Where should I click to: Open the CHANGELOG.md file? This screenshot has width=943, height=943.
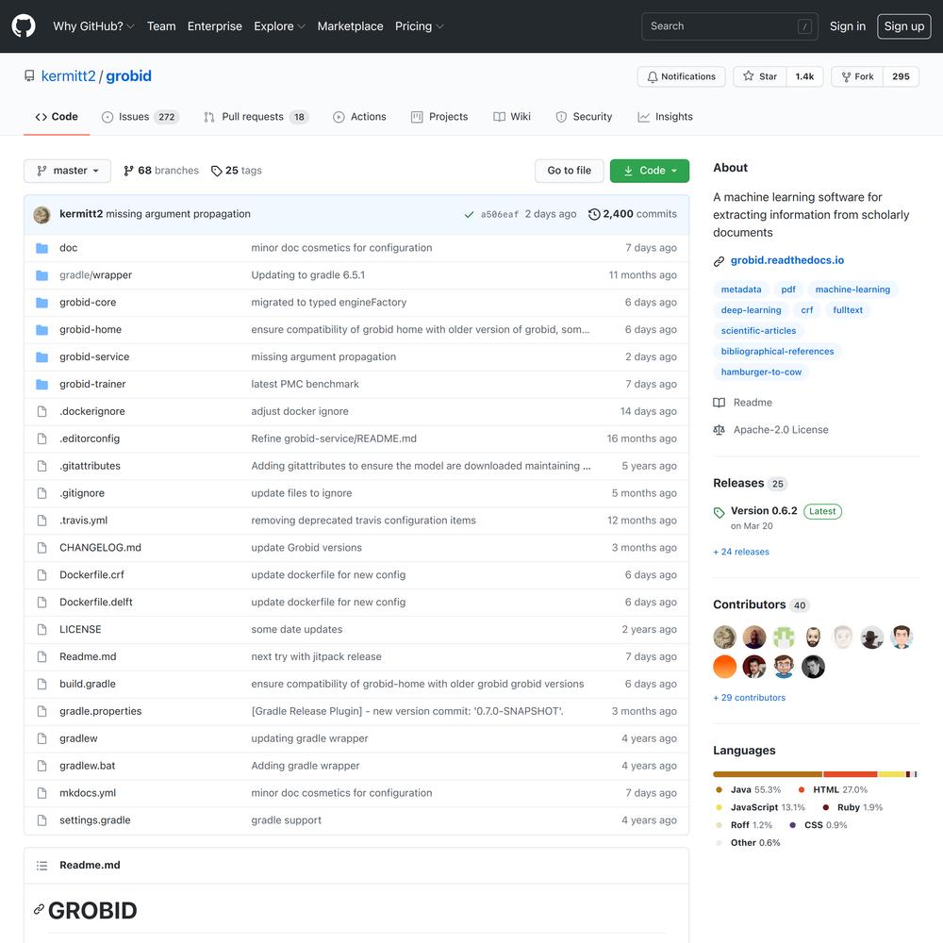100,548
